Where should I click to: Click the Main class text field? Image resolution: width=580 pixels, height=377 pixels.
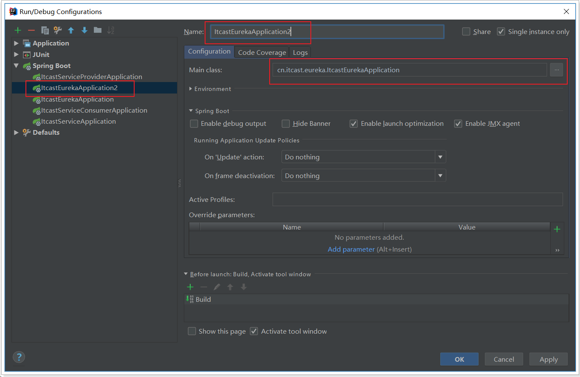coord(410,70)
